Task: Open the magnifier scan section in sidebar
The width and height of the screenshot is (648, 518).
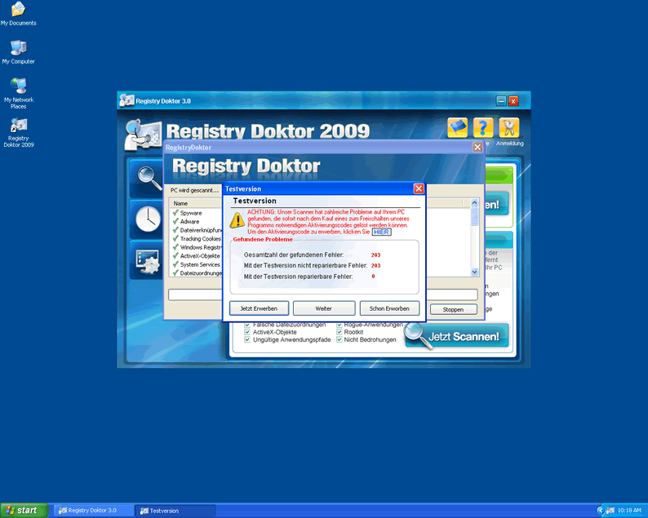Action: coord(148,177)
